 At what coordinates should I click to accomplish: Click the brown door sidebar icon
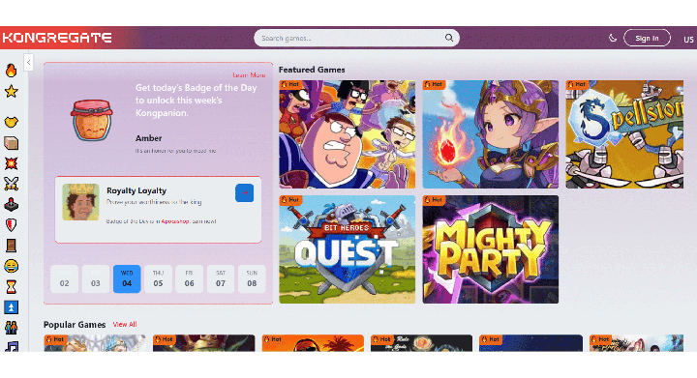pos(11,246)
